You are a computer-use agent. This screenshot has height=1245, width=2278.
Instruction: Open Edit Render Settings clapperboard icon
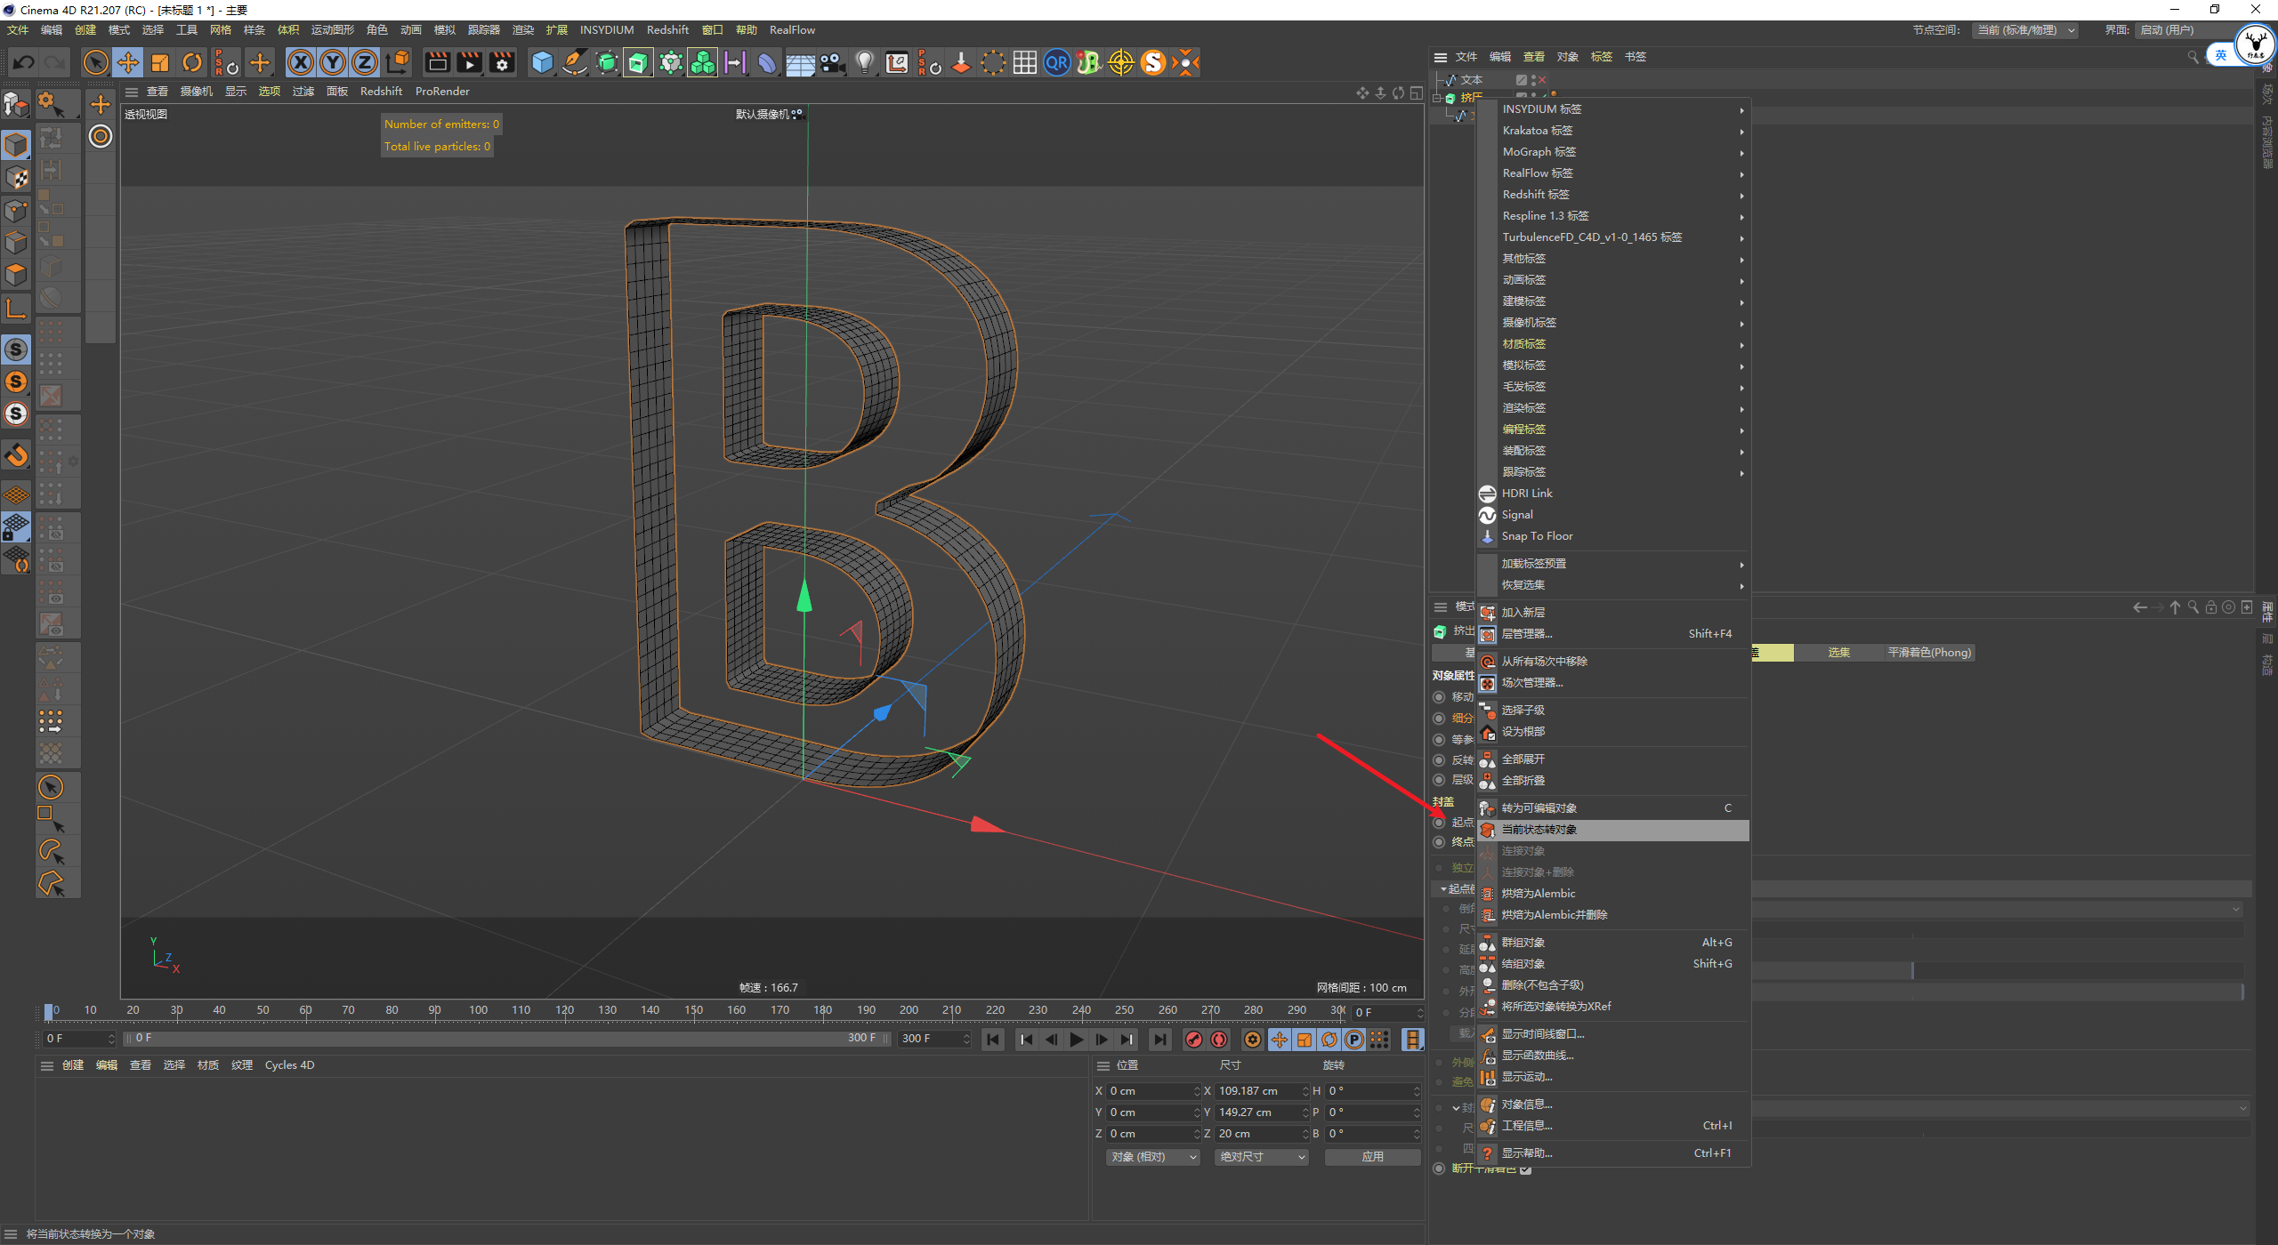(x=502, y=62)
